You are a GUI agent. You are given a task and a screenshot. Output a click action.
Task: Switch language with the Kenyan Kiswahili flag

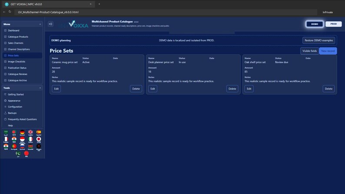[30, 147]
